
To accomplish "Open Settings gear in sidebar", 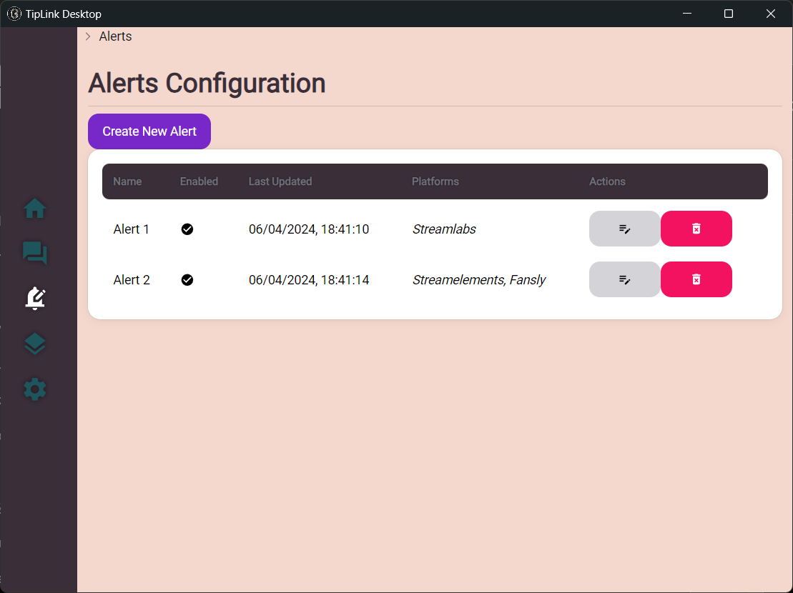I will [x=35, y=389].
